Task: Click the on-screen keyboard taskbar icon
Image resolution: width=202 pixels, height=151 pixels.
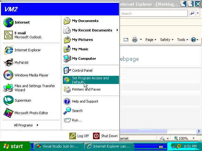Action: 161,147
